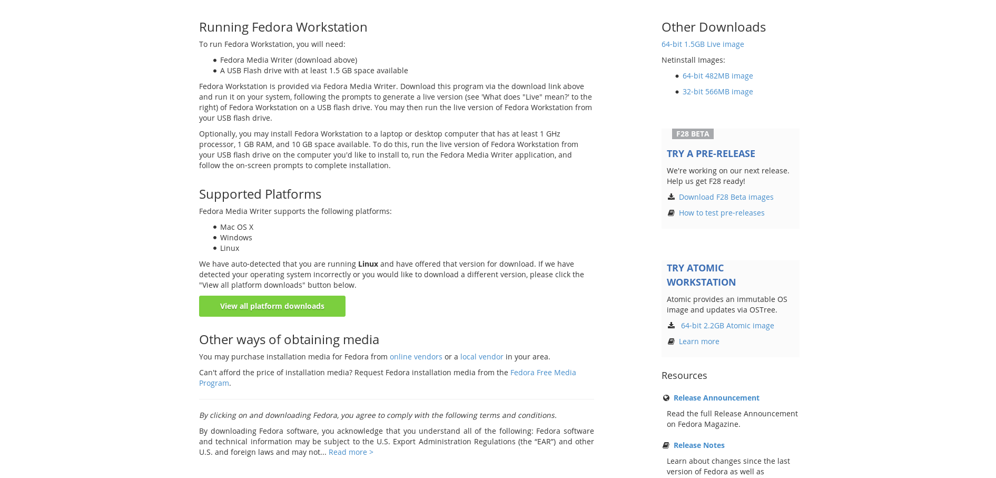Click the Mac OS X list item

(236, 227)
